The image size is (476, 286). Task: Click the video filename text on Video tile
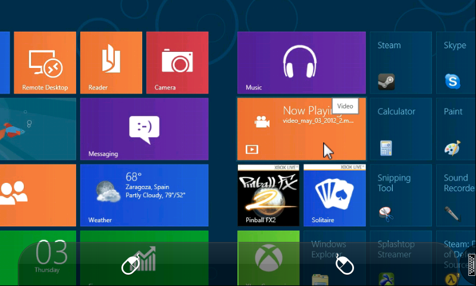click(318, 121)
